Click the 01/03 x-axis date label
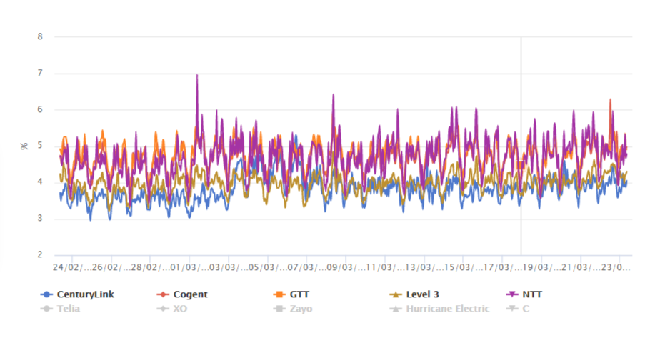The image size is (660, 338). pos(189,268)
